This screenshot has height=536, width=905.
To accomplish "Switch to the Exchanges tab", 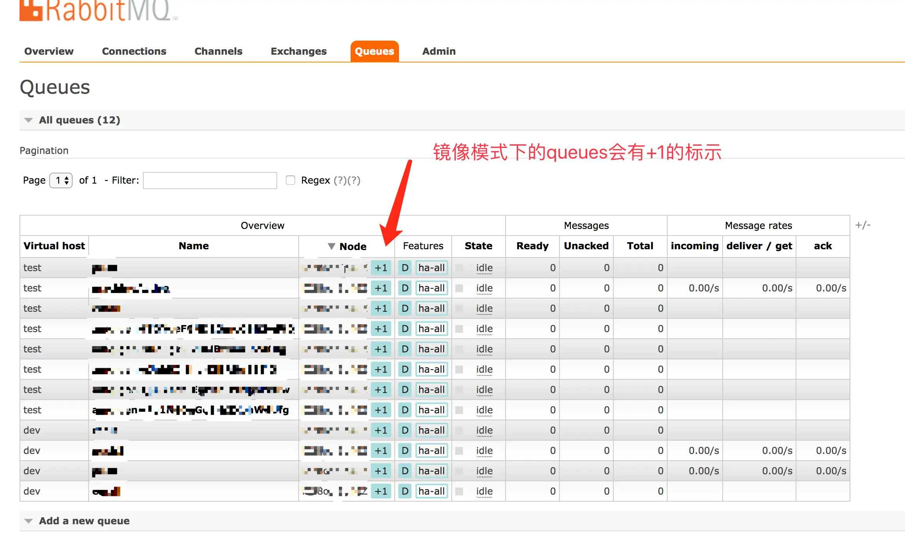I will 298,52.
